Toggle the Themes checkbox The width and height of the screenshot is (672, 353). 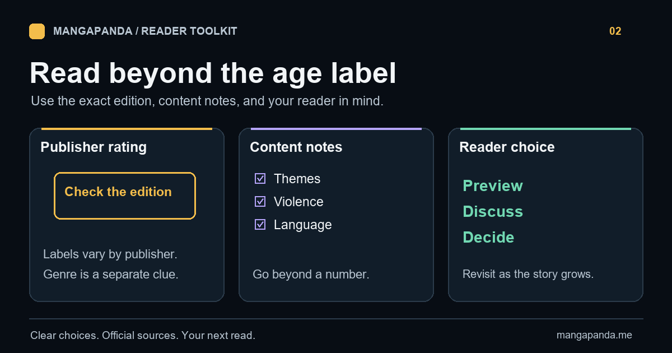(260, 179)
